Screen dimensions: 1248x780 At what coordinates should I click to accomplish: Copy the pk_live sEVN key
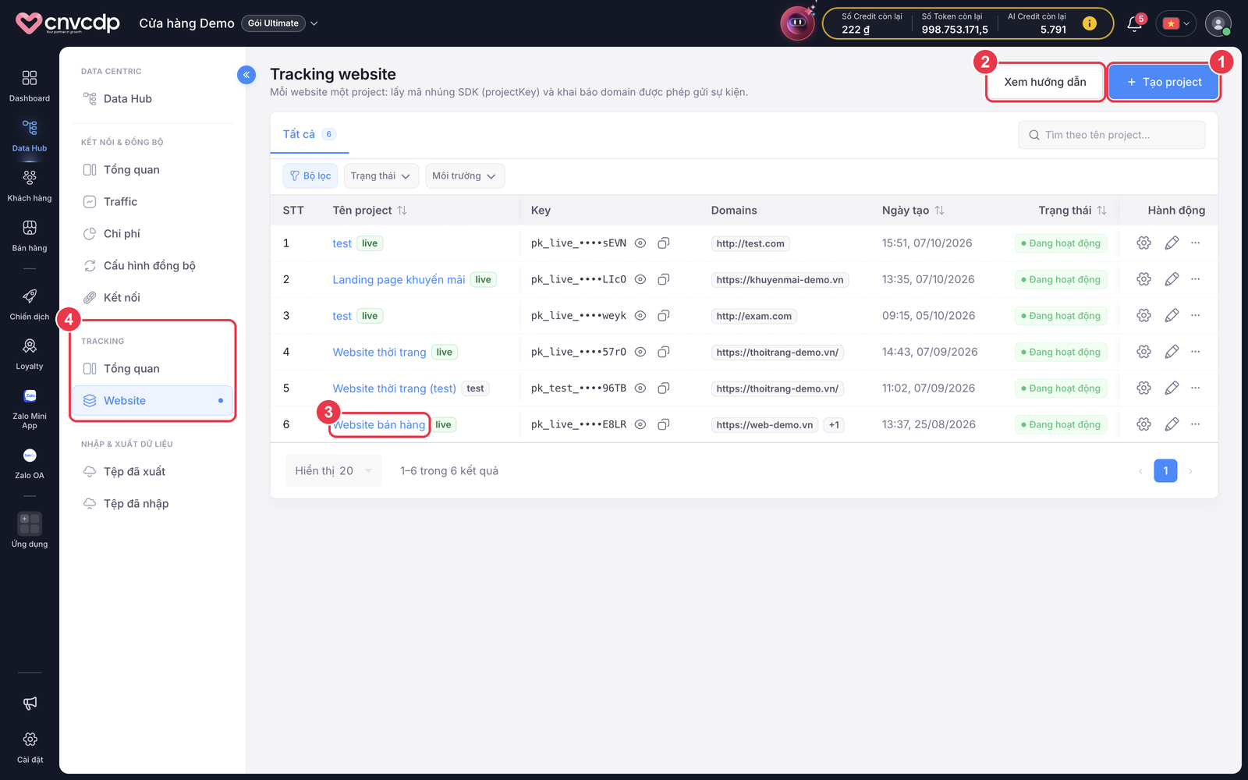coord(664,243)
